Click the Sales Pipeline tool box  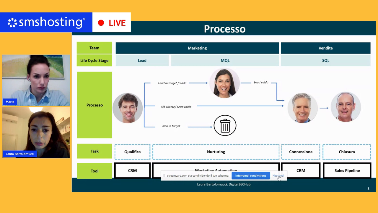(347, 170)
